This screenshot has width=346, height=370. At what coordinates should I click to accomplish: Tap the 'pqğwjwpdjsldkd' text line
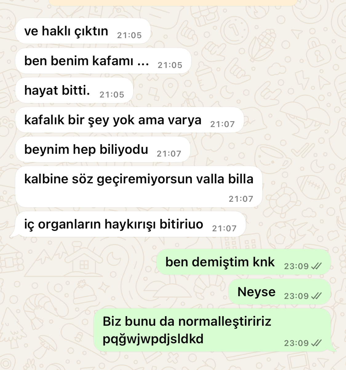(x=153, y=339)
